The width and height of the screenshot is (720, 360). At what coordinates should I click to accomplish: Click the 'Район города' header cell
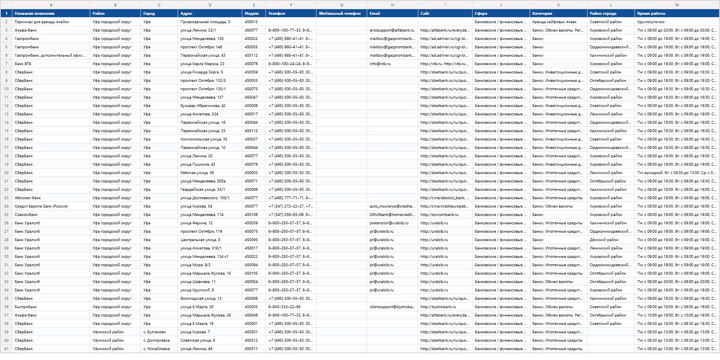[x=611, y=14]
